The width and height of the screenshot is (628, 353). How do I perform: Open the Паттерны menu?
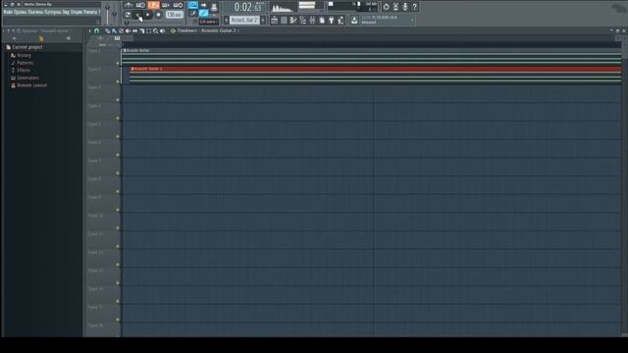click(52, 12)
